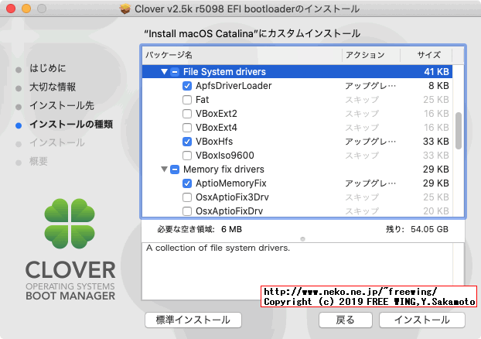Image resolution: width=481 pixels, height=339 pixels.
Task: Select the File System drivers row
Action: click(x=297, y=72)
